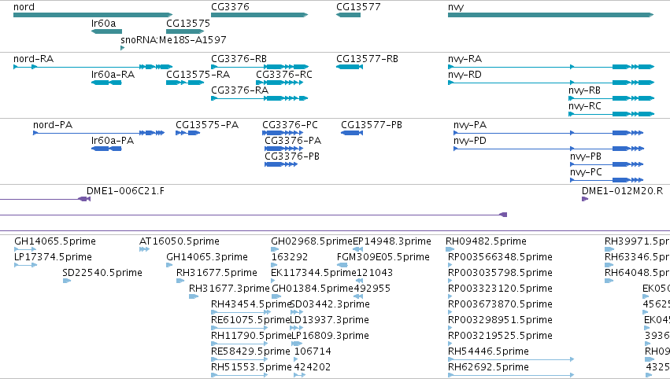670x379 pixels.
Task: Select the GH14065.3prime EST label
Action: (207, 257)
